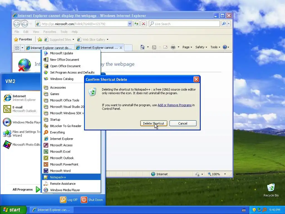
Task: Select Microsoft Update in programs list
Action: (x=71, y=53)
